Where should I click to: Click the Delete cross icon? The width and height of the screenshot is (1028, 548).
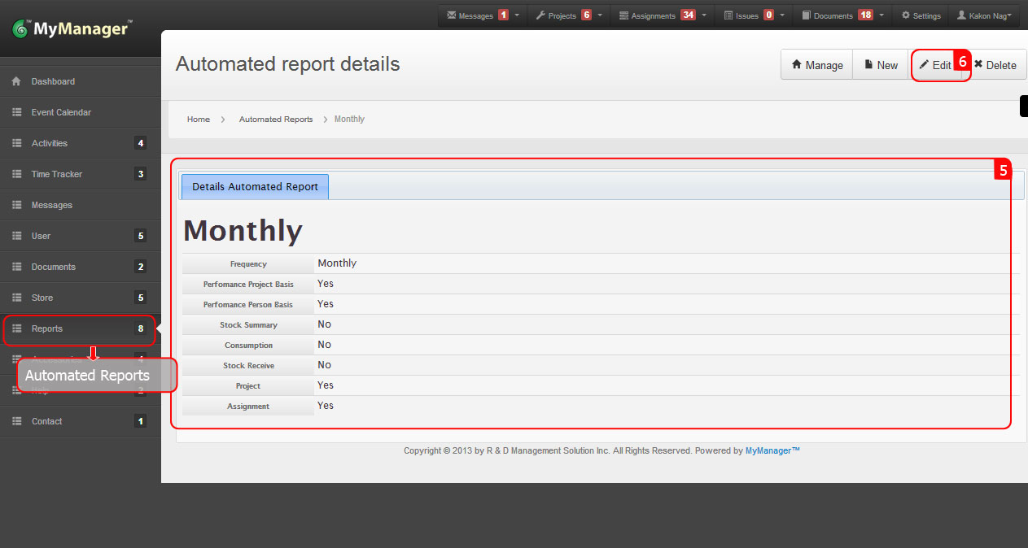pyautogui.click(x=978, y=65)
